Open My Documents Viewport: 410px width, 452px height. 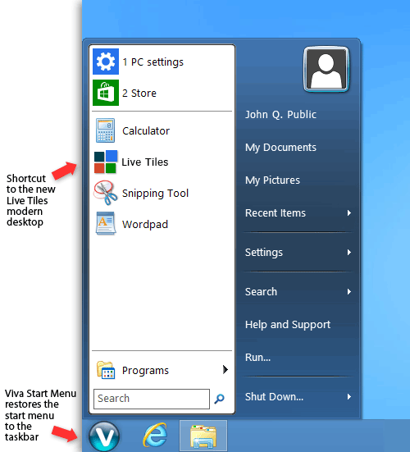point(280,148)
